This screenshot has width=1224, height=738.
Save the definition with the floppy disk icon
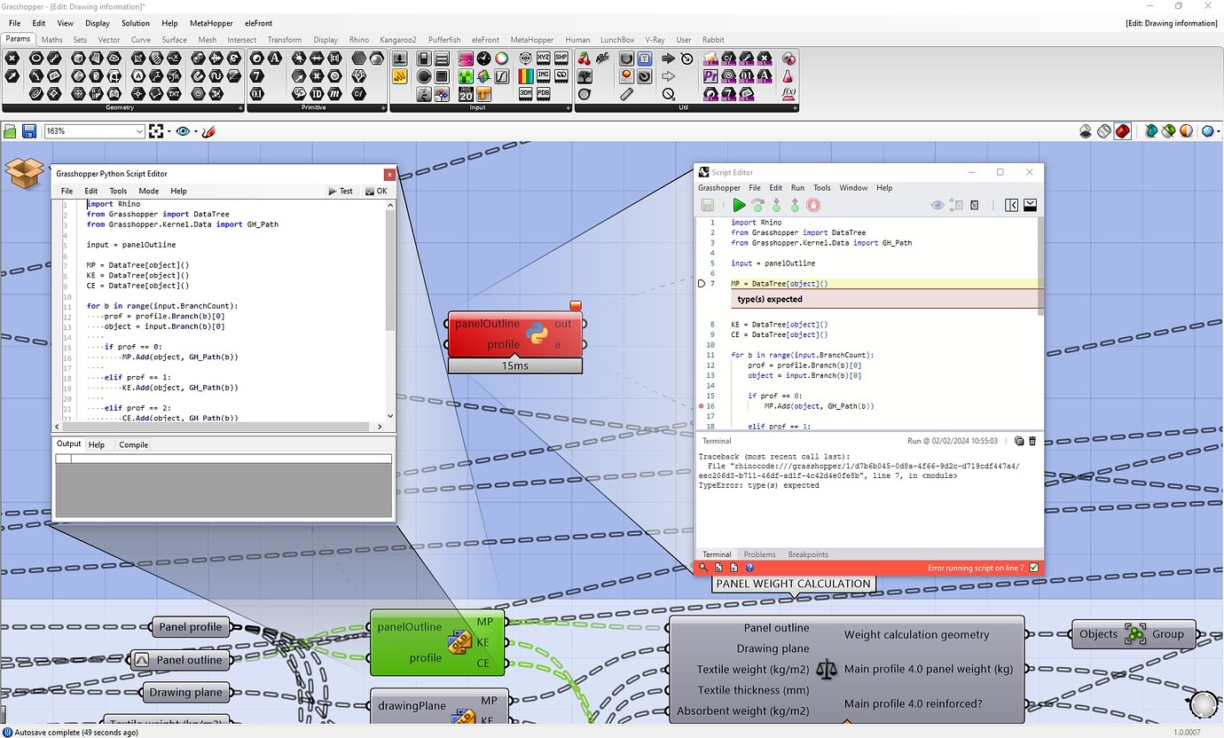tap(28, 131)
